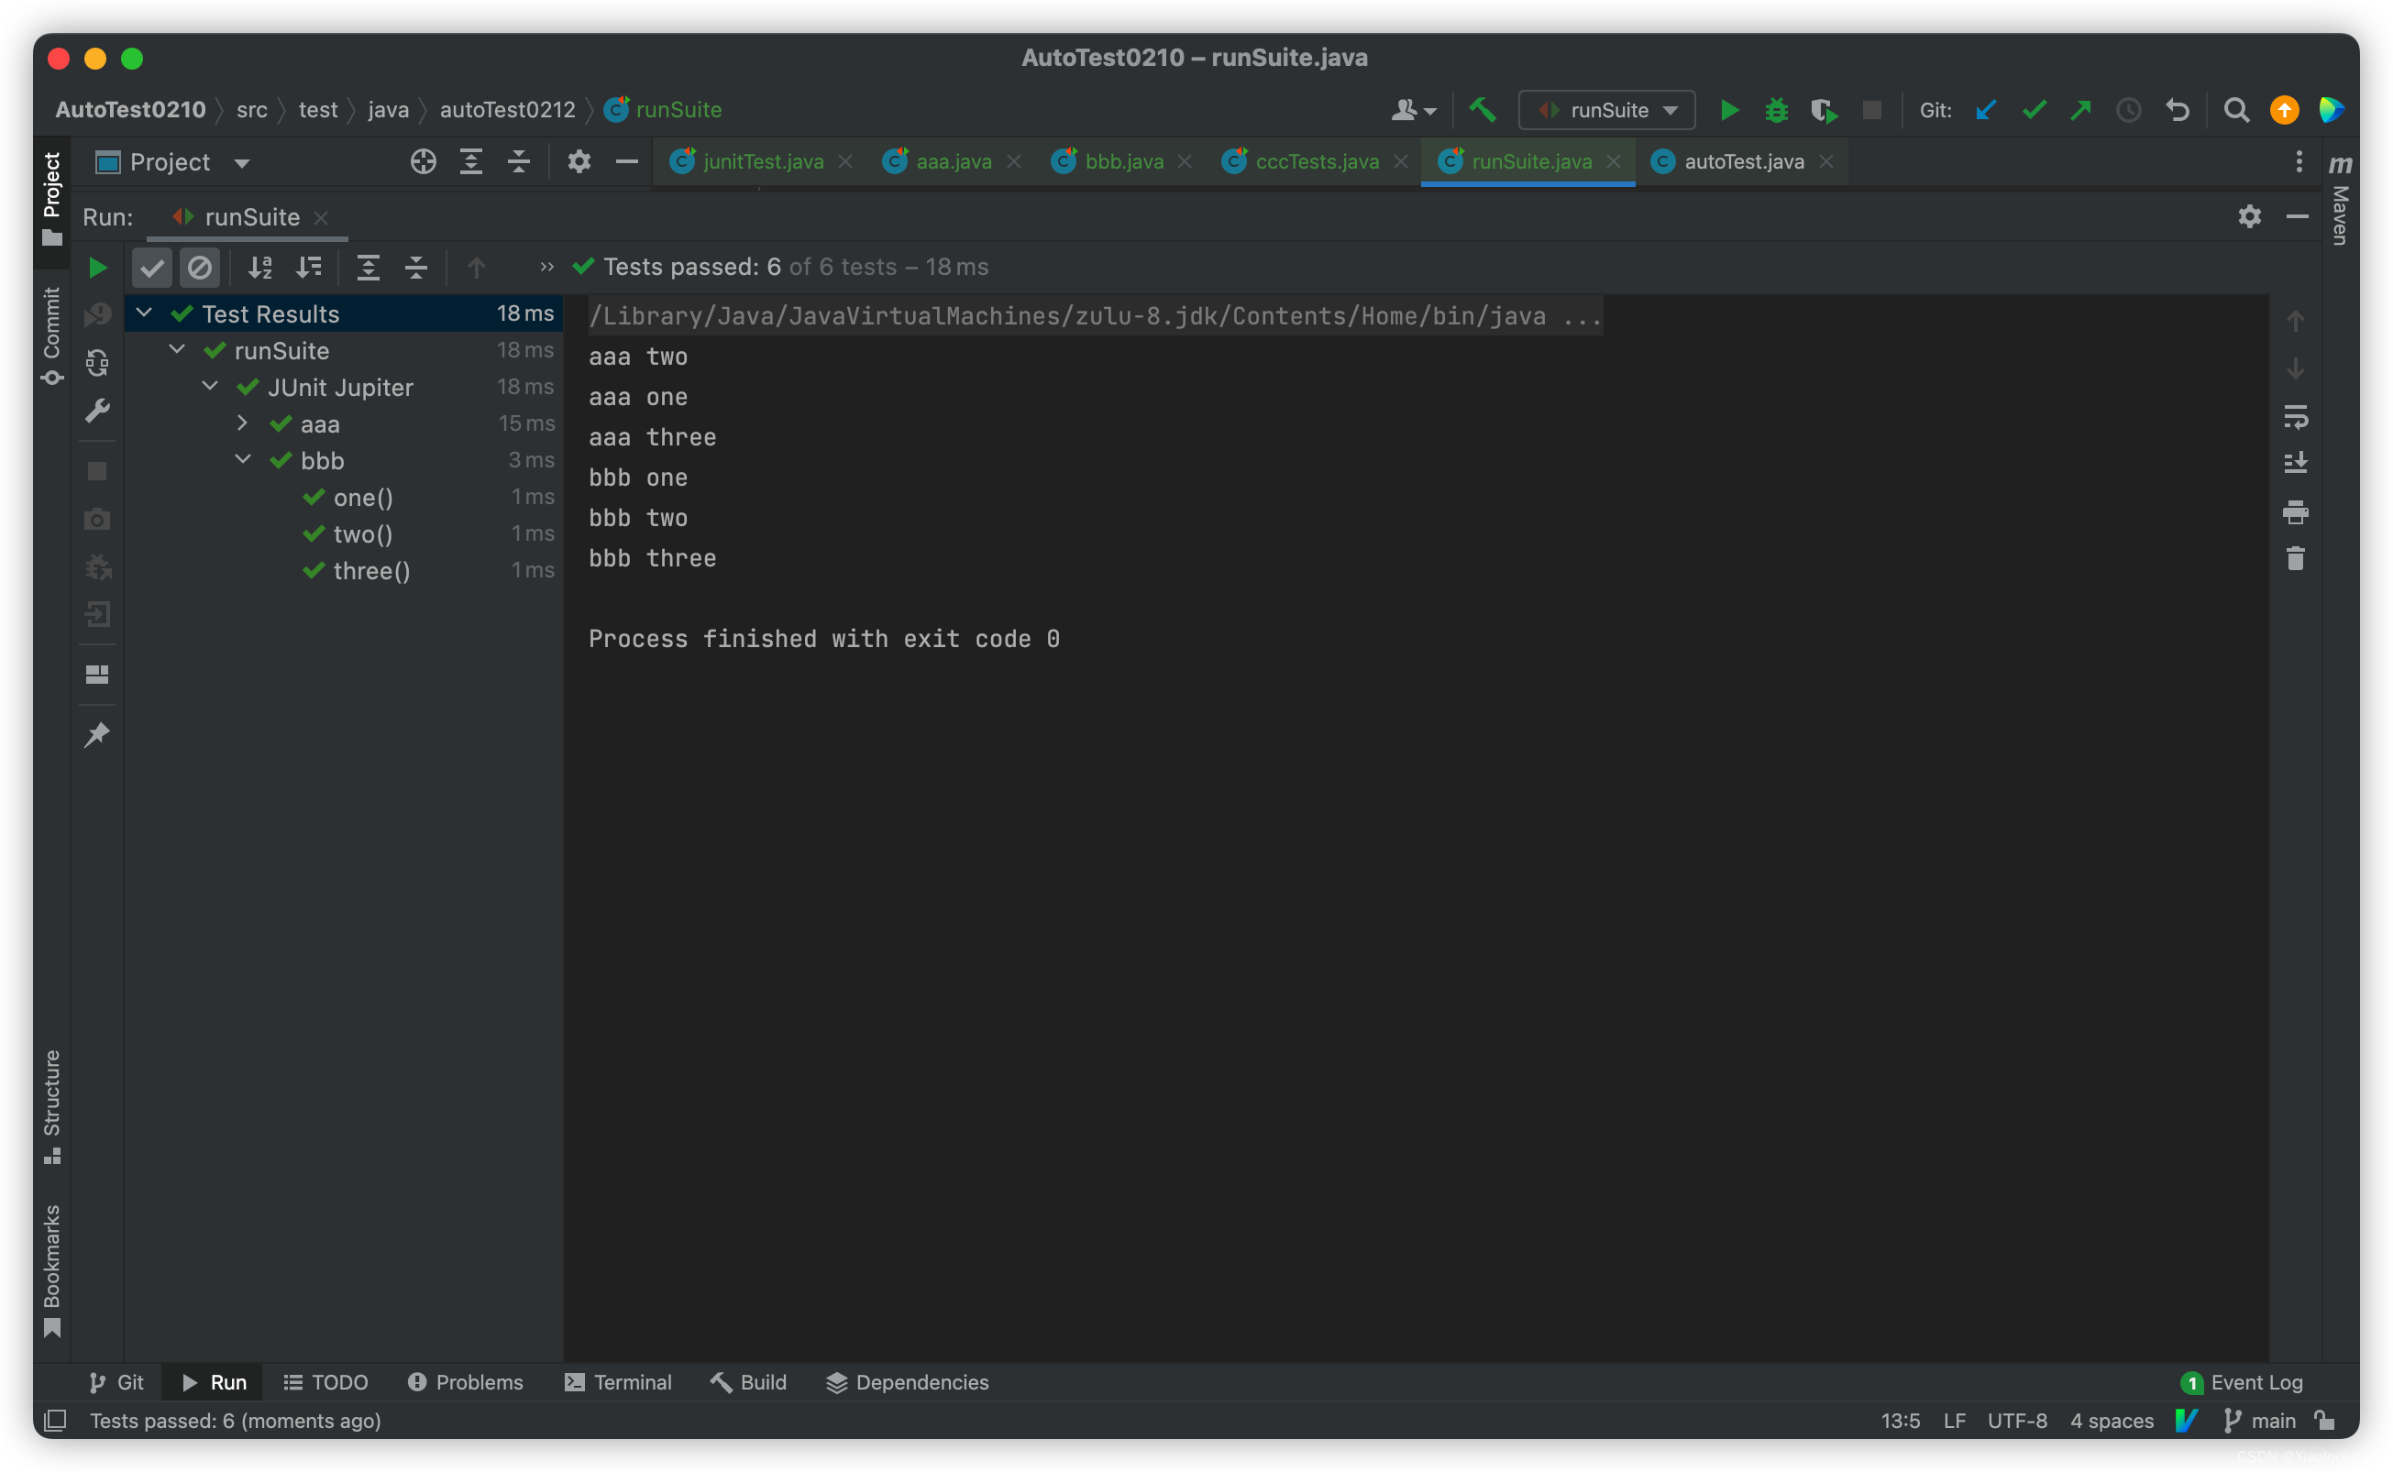
Task: Collapse all test results in Run toolbar
Action: pos(415,267)
